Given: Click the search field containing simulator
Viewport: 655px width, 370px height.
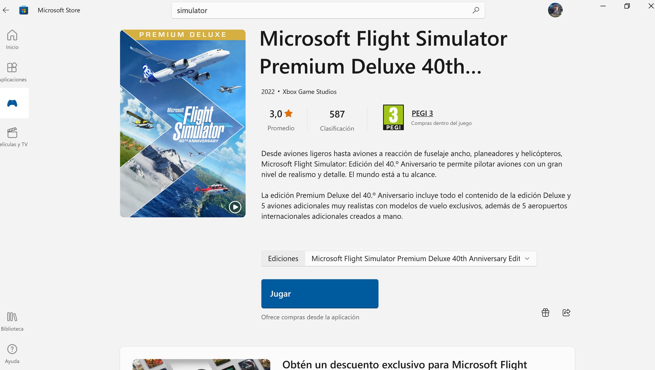Looking at the screenshot, I should [328, 10].
